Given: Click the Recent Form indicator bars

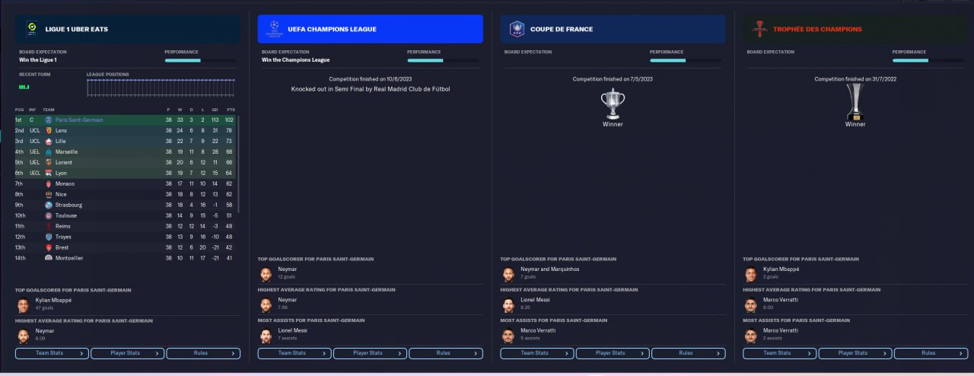Looking at the screenshot, I should 24,87.
